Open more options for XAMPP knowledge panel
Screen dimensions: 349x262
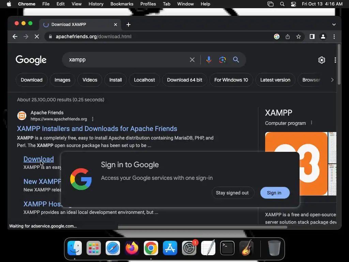click(x=312, y=123)
